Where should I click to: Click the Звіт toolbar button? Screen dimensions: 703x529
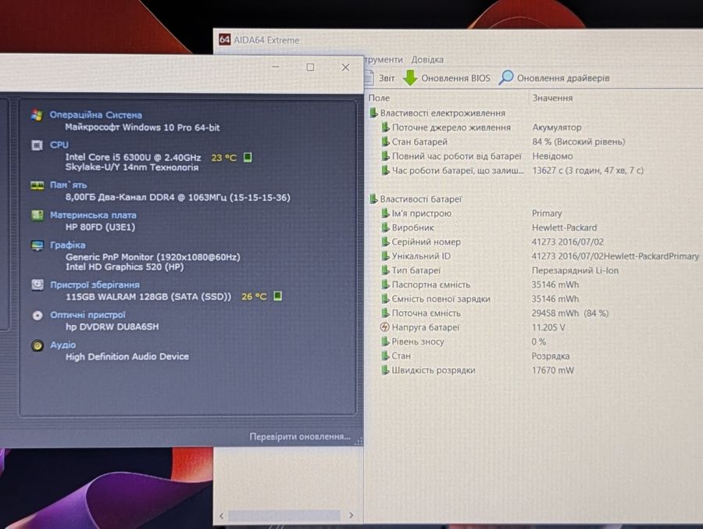[380, 78]
